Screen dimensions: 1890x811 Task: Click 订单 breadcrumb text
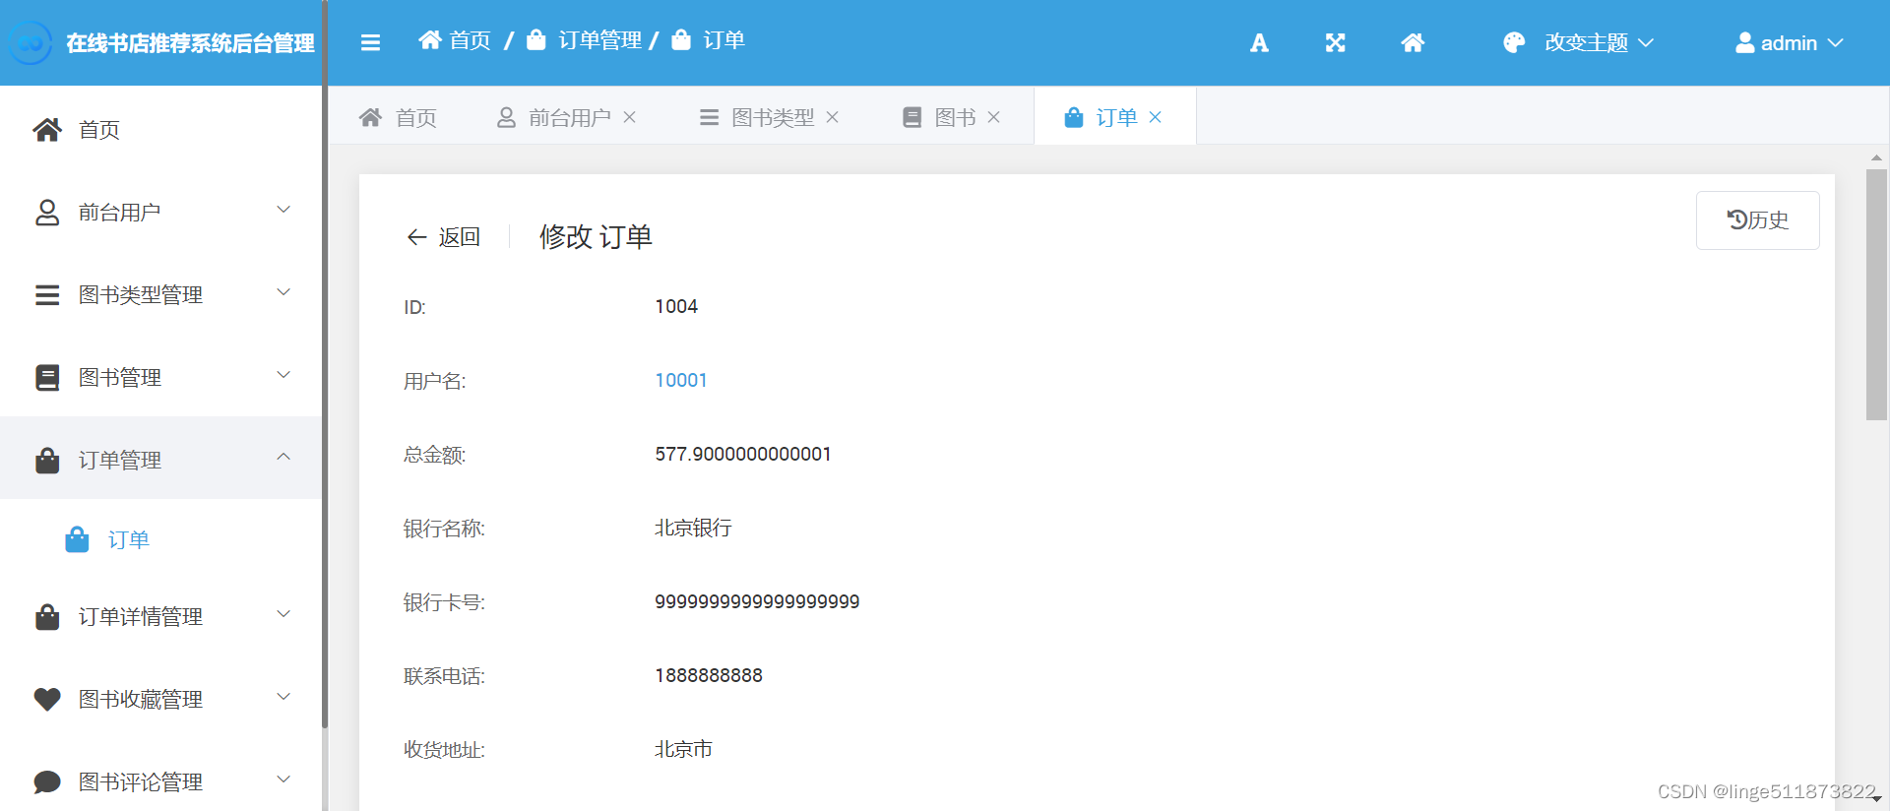click(724, 40)
